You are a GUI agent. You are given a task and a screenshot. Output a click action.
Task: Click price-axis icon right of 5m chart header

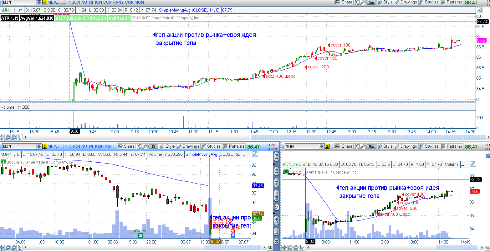(x=473, y=164)
